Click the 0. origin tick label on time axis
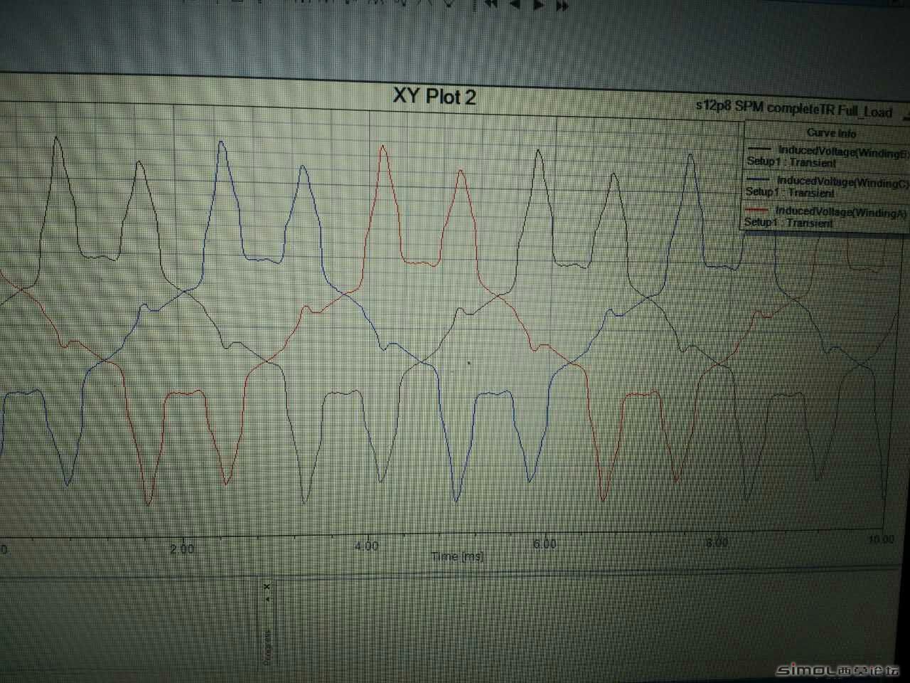The height and width of the screenshot is (683, 910). pyautogui.click(x=3, y=549)
